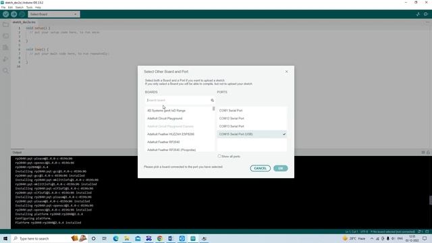This screenshot has width=432, height=243.
Task: Select the sketch_dec2a.ino editor tab
Action: pyautogui.click(x=24, y=22)
